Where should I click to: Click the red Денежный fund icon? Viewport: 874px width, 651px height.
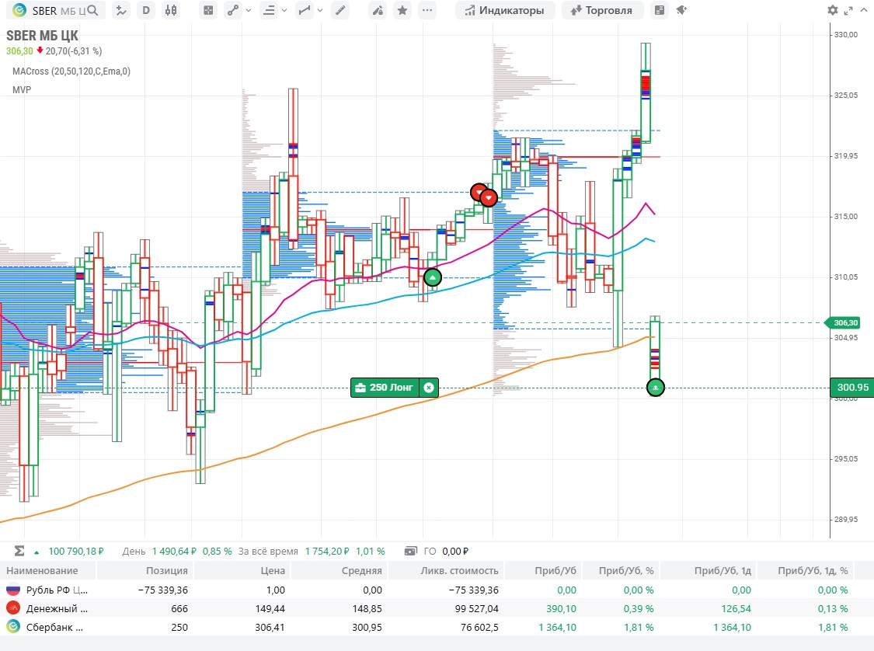(x=13, y=608)
